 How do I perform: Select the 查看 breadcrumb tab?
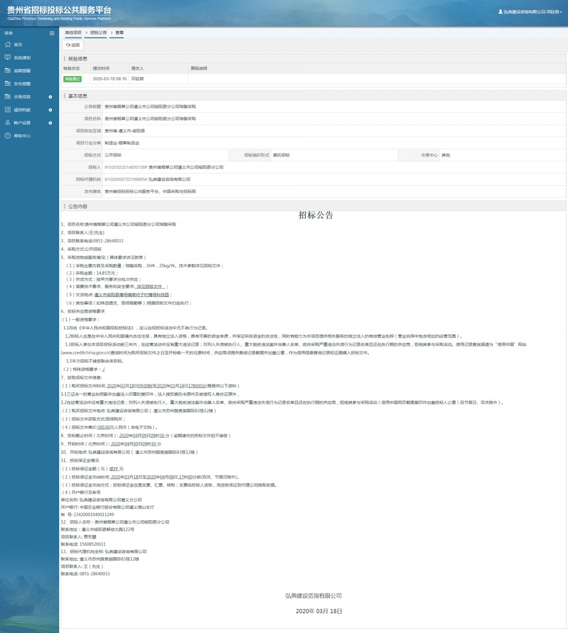tap(119, 33)
